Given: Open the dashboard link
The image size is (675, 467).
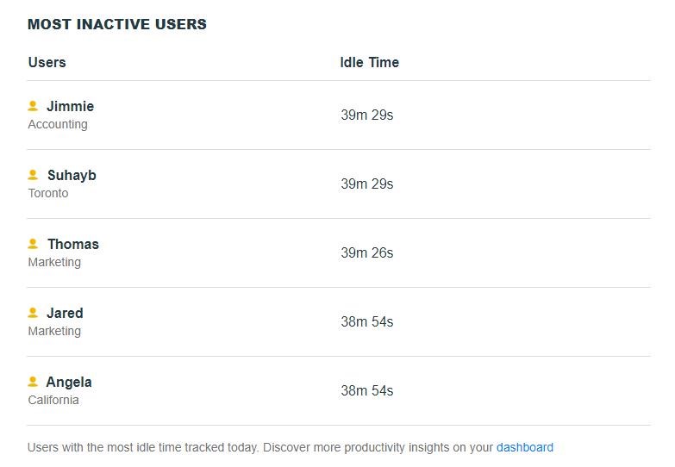Looking at the screenshot, I should tap(525, 447).
